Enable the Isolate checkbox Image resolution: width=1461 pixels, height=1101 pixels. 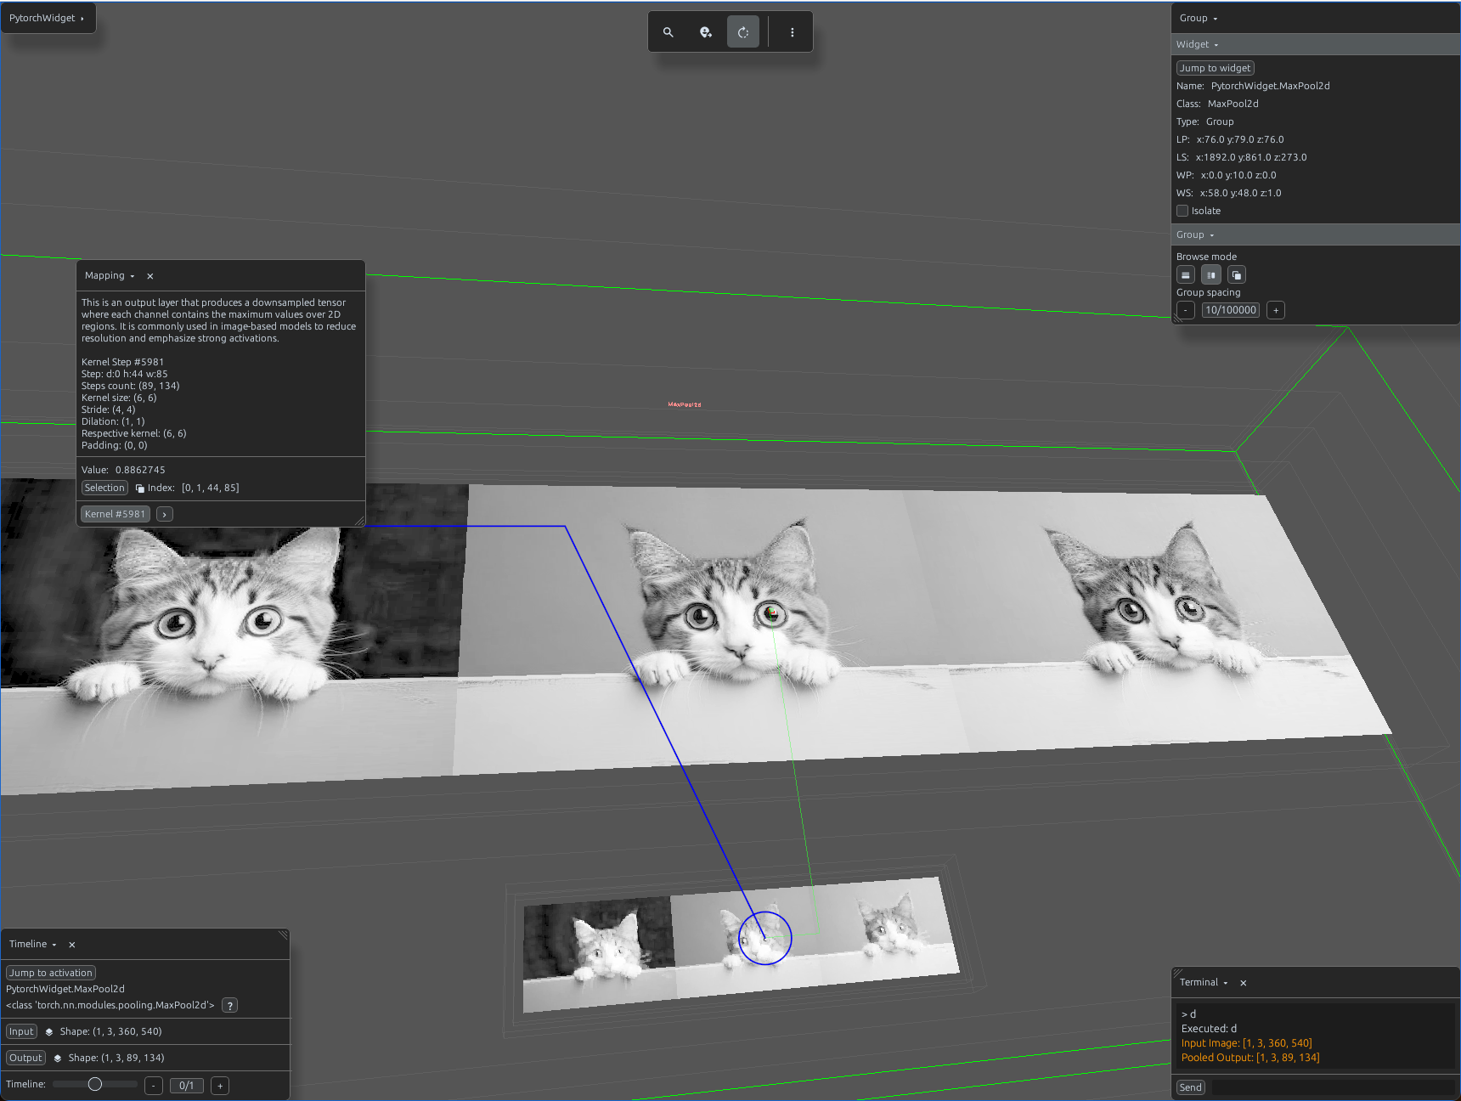coord(1182,211)
